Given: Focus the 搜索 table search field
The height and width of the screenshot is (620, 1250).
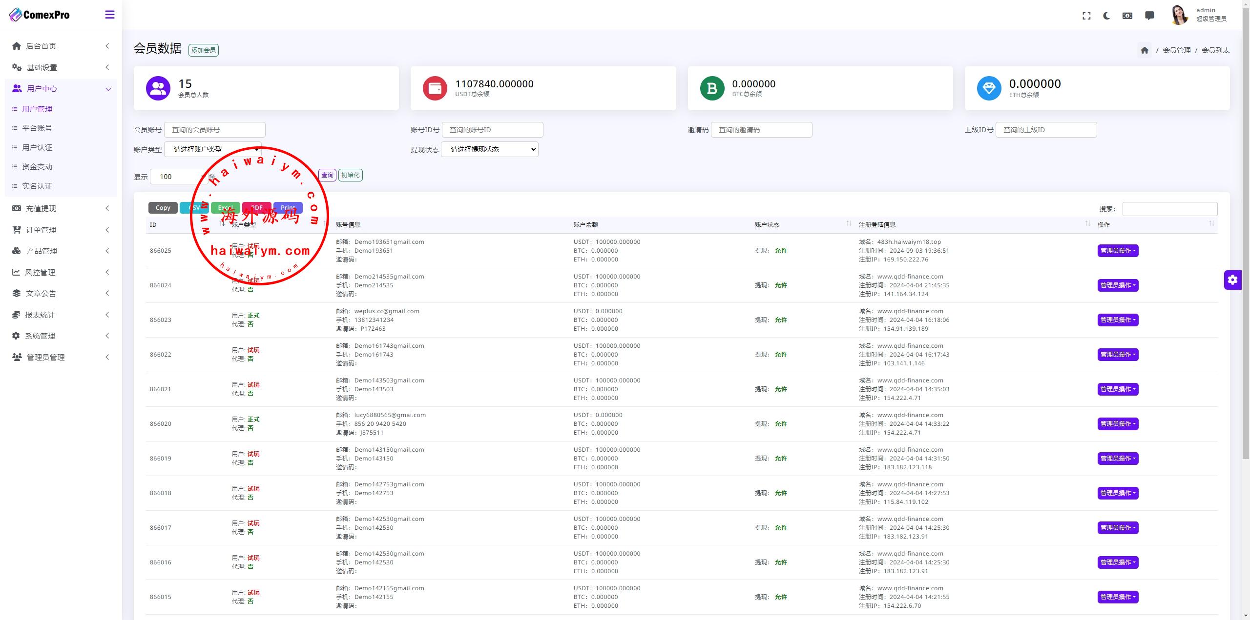Looking at the screenshot, I should tap(1169, 209).
